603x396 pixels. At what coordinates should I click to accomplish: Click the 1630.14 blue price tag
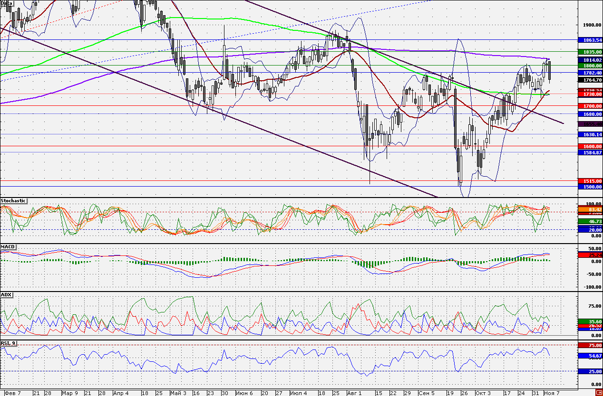[590, 134]
